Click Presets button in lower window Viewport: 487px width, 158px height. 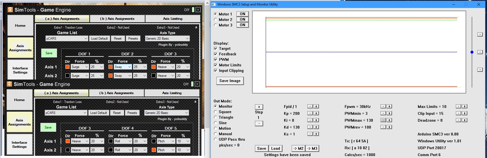click(x=132, y=113)
